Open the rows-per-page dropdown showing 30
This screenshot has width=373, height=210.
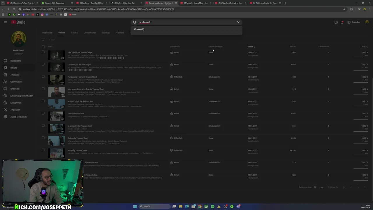click(x=319, y=187)
